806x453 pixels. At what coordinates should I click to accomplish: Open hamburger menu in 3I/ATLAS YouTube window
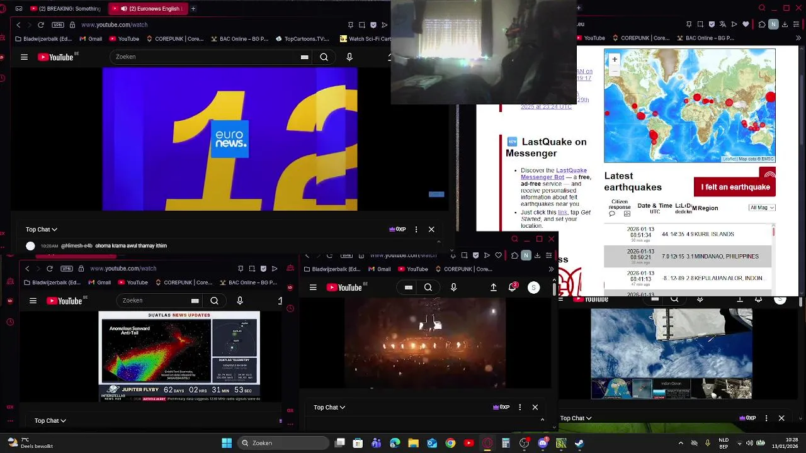[33, 301]
